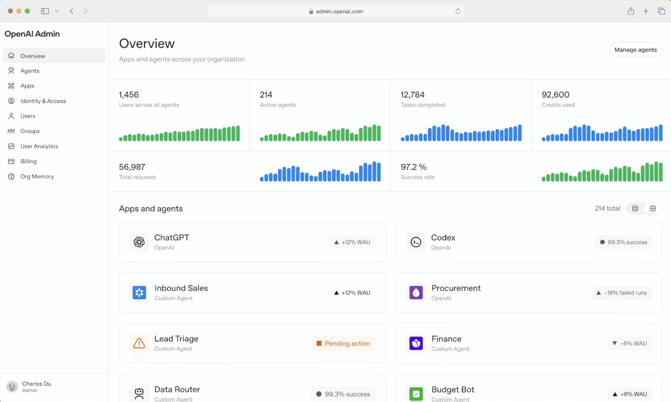Click the Total requests bar chart
This screenshot has height=402, width=671.
coord(320,172)
